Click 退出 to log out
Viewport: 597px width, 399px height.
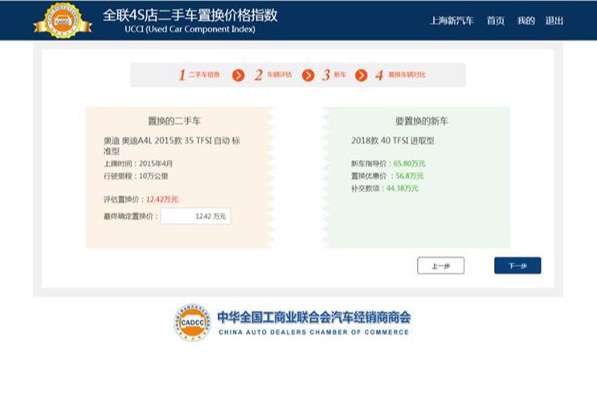pos(554,21)
